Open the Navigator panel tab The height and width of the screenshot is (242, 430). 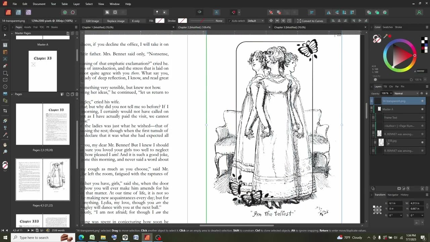[393, 195]
